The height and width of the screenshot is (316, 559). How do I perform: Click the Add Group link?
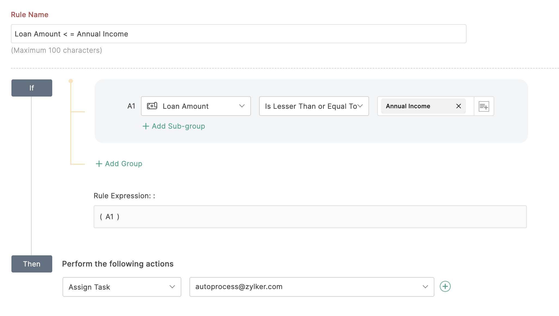coord(124,164)
